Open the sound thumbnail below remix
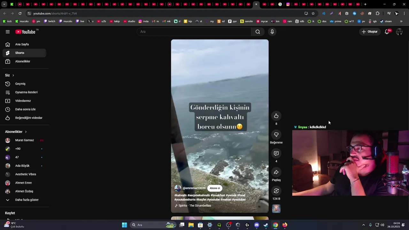Image resolution: width=409 pixels, height=230 pixels. point(276,209)
